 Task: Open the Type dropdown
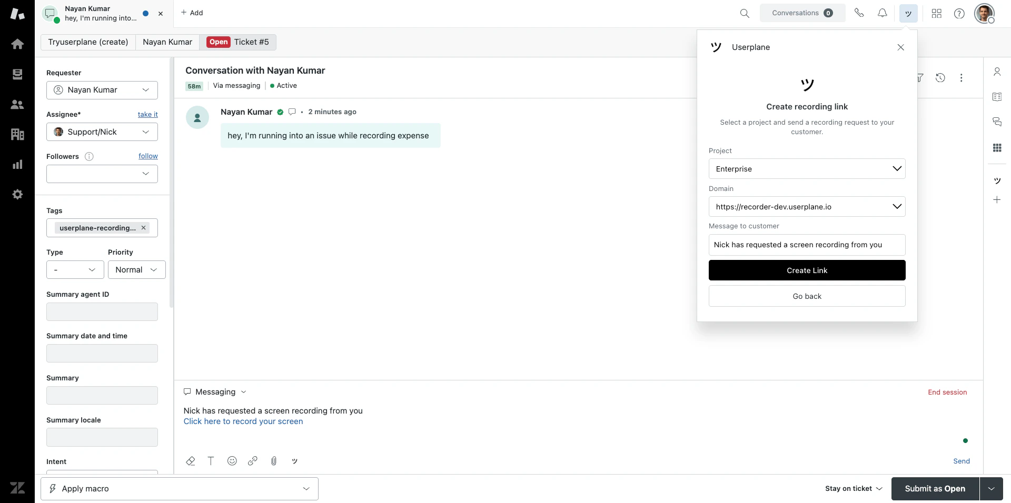(x=75, y=270)
